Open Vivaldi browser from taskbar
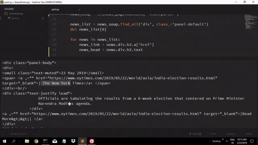 (92, 141)
